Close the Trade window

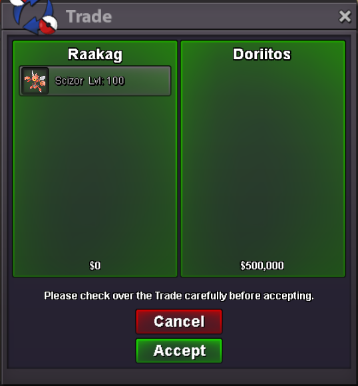345,17
